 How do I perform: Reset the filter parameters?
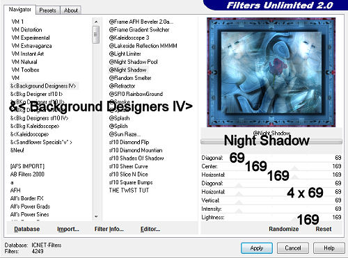point(324,229)
